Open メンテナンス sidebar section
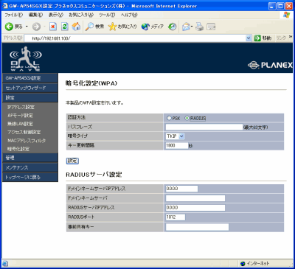 pos(30,167)
